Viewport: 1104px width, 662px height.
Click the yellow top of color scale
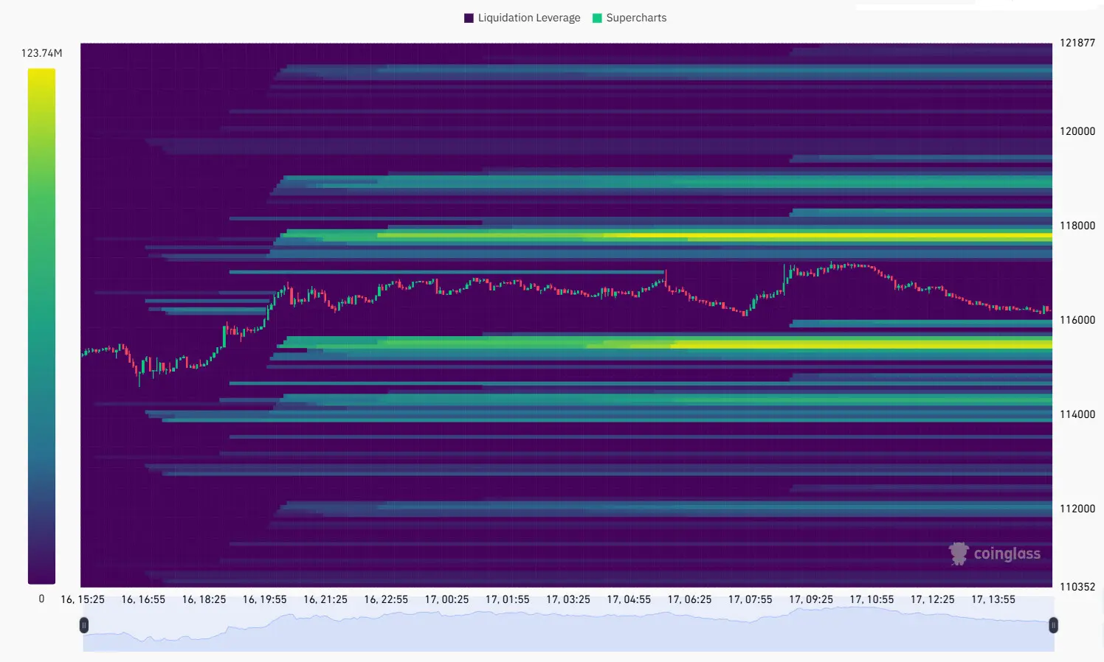pyautogui.click(x=41, y=74)
